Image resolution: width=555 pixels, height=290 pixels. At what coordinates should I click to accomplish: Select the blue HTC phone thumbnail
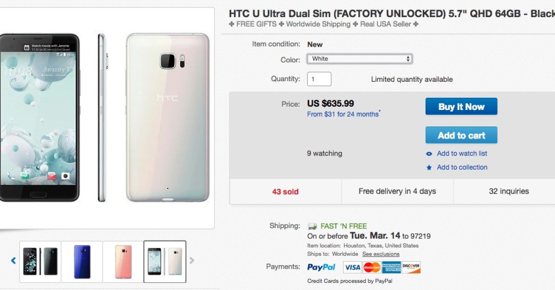coord(82,261)
